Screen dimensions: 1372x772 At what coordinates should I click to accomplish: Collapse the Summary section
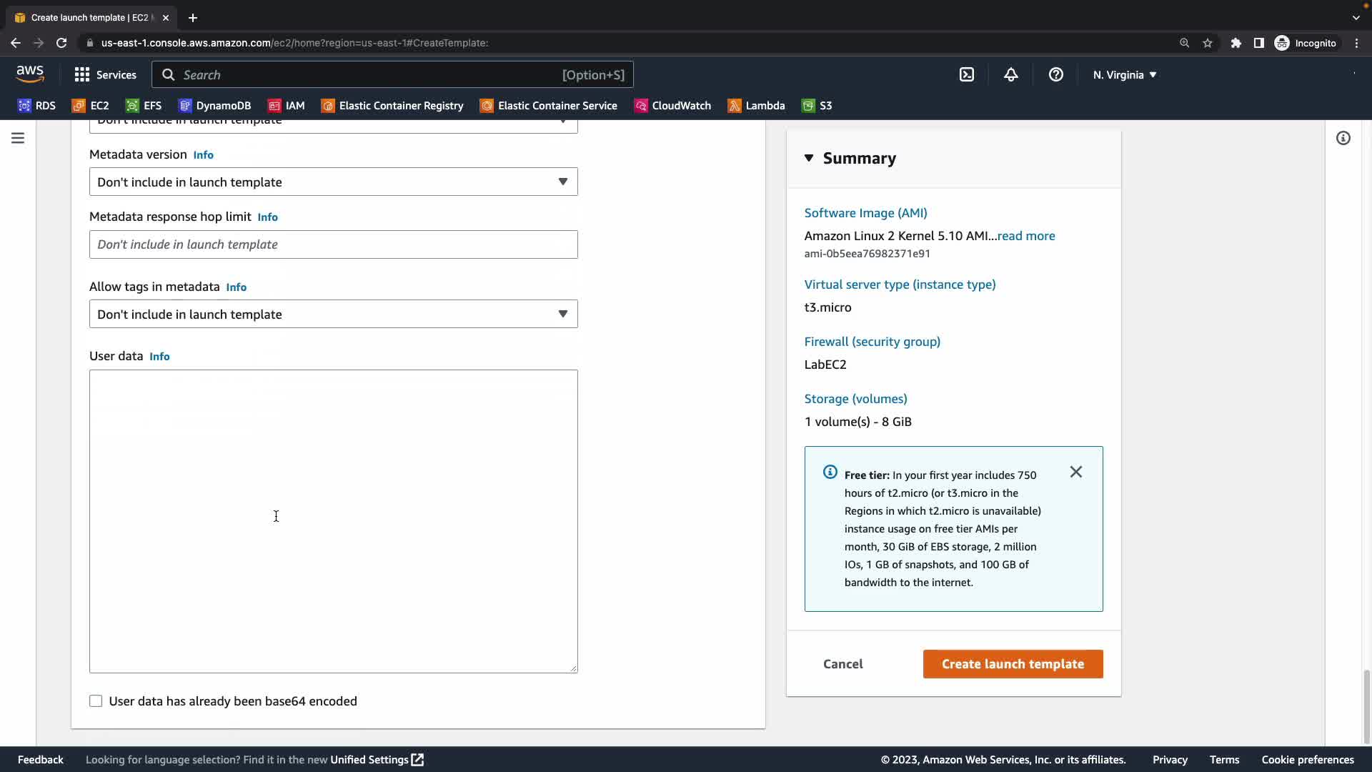(x=809, y=158)
